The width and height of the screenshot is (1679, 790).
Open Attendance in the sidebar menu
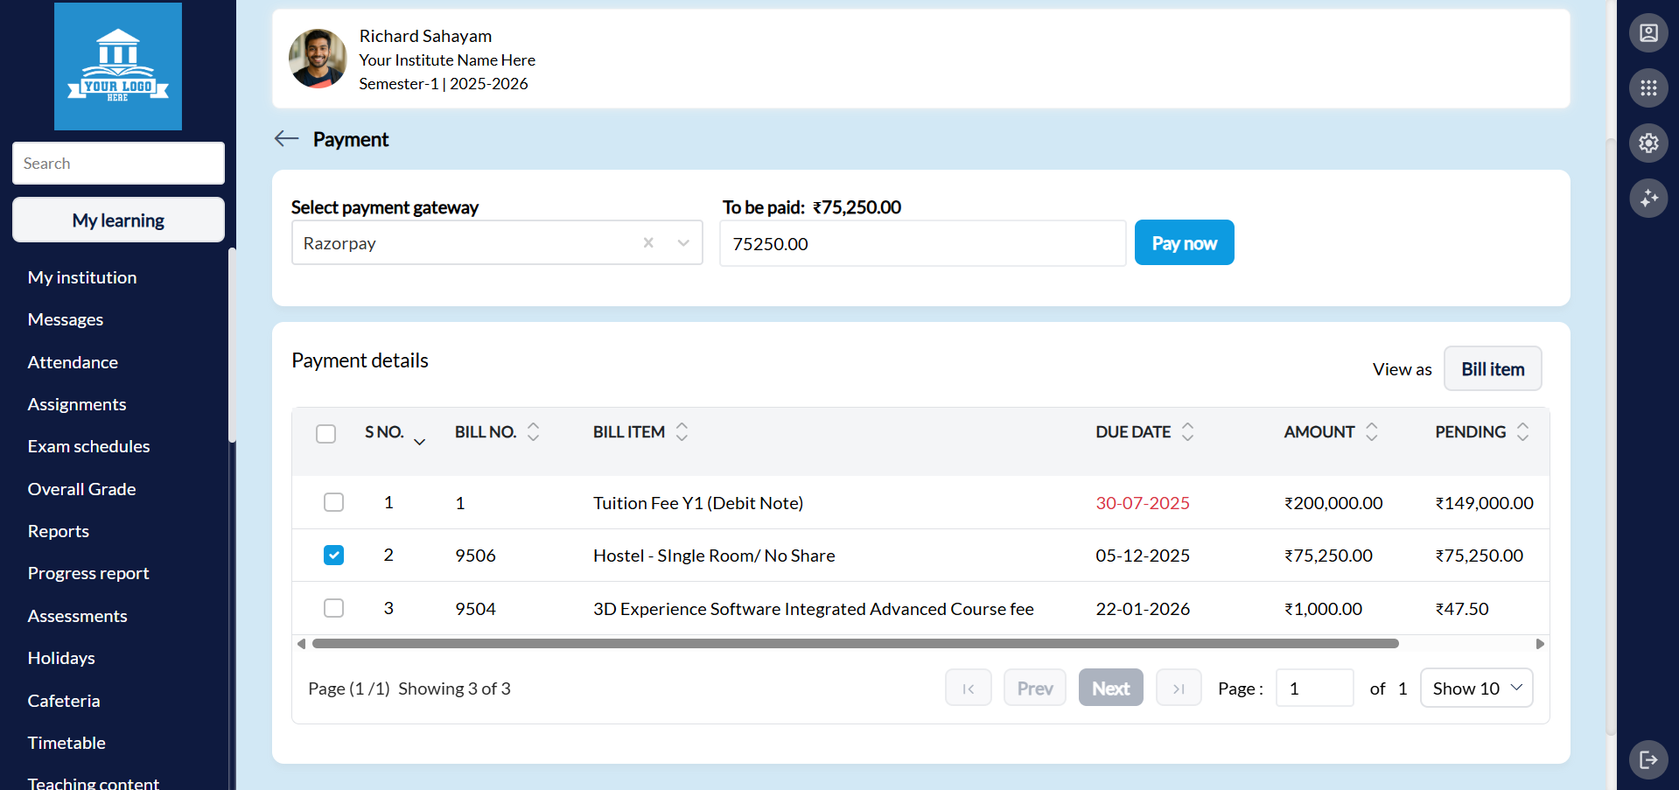pyautogui.click(x=73, y=362)
